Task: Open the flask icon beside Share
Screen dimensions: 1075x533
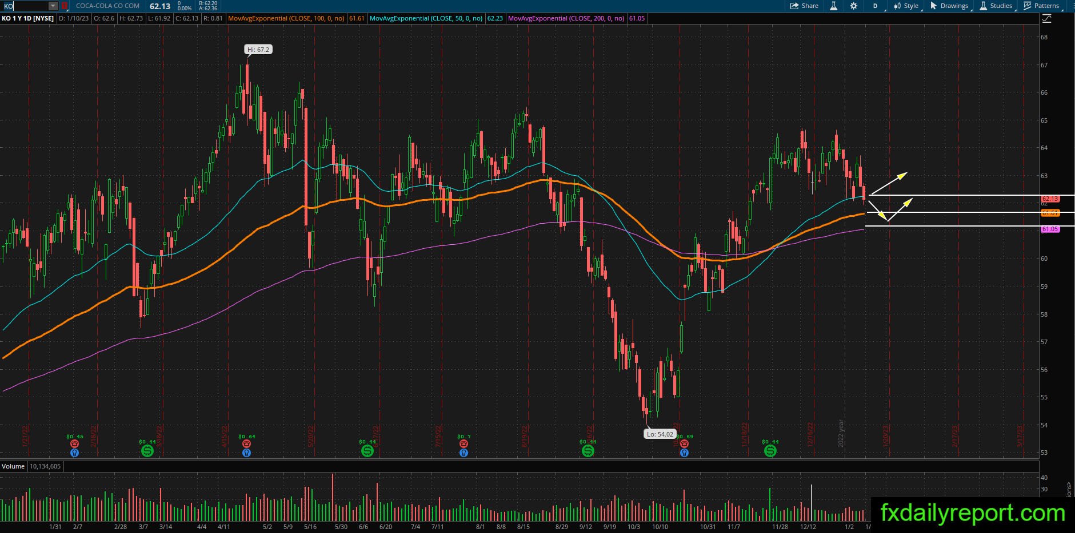Action: pyautogui.click(x=834, y=6)
